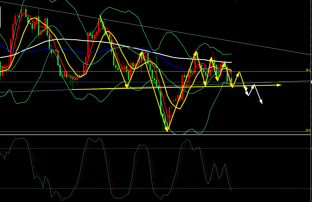Screen dimensions: 312x202
Task: Select the yellow arrow peak touching the 38.2 line
Action: [x=239, y=72]
